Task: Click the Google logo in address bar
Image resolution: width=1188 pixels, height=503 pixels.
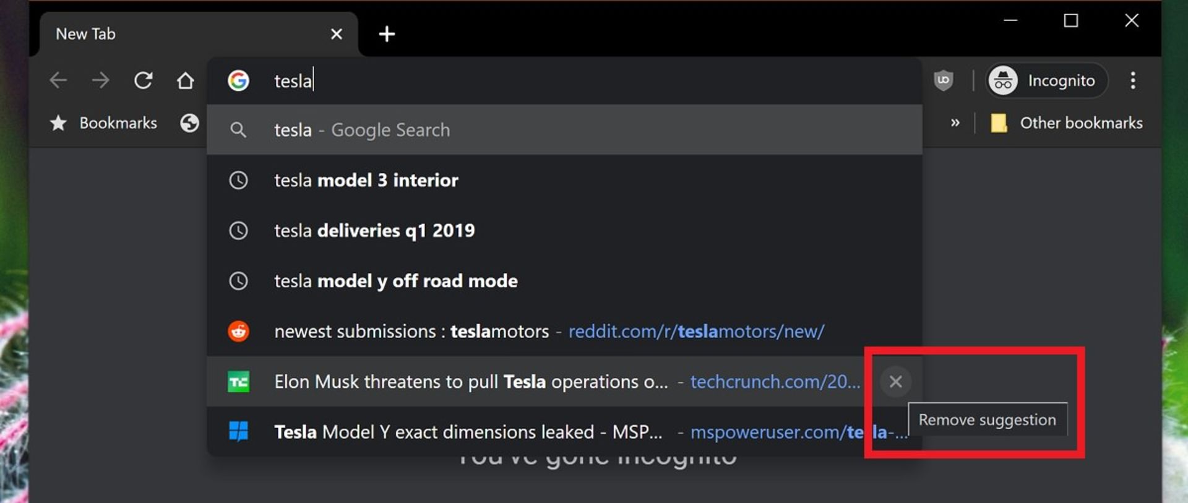Action: click(238, 80)
